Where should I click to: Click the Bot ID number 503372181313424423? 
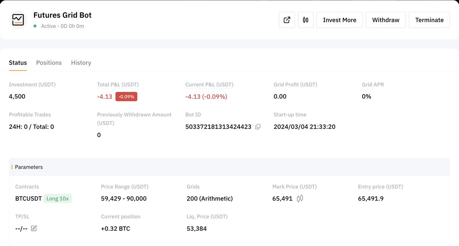pos(219,126)
